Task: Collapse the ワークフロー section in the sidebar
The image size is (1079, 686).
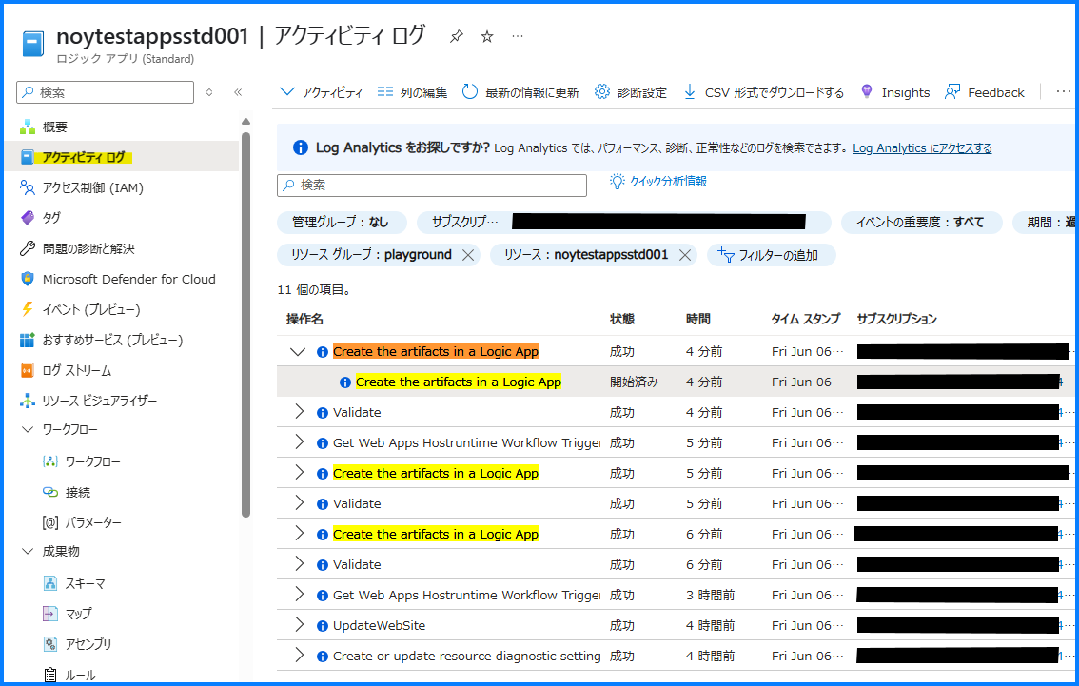Action: (x=28, y=429)
